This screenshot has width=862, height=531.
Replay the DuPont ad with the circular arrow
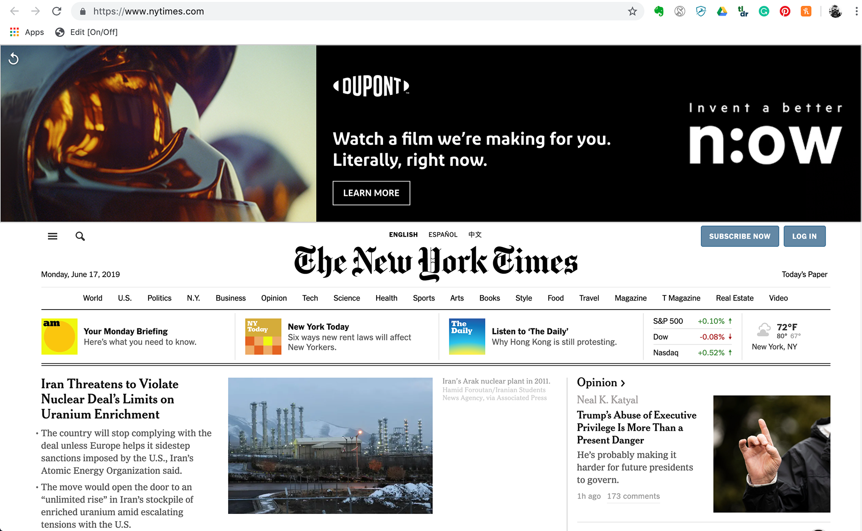click(13, 58)
